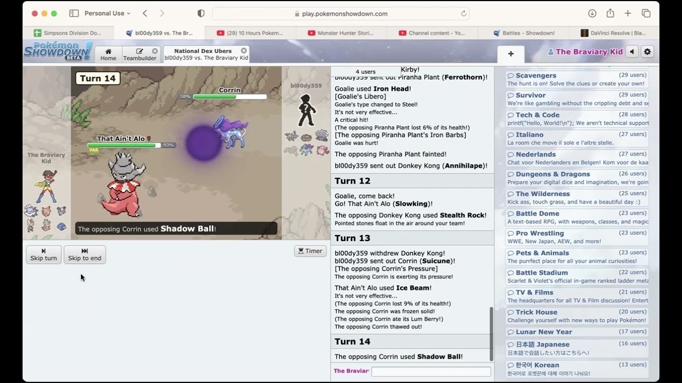Image resolution: width=682 pixels, height=383 pixels.
Task: Click the battle chat input box
Action: (431, 371)
